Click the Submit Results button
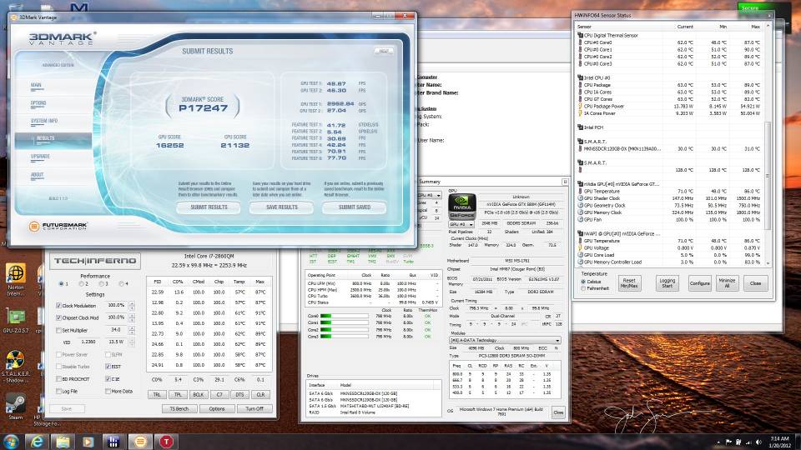The width and height of the screenshot is (801, 450). pos(209,207)
